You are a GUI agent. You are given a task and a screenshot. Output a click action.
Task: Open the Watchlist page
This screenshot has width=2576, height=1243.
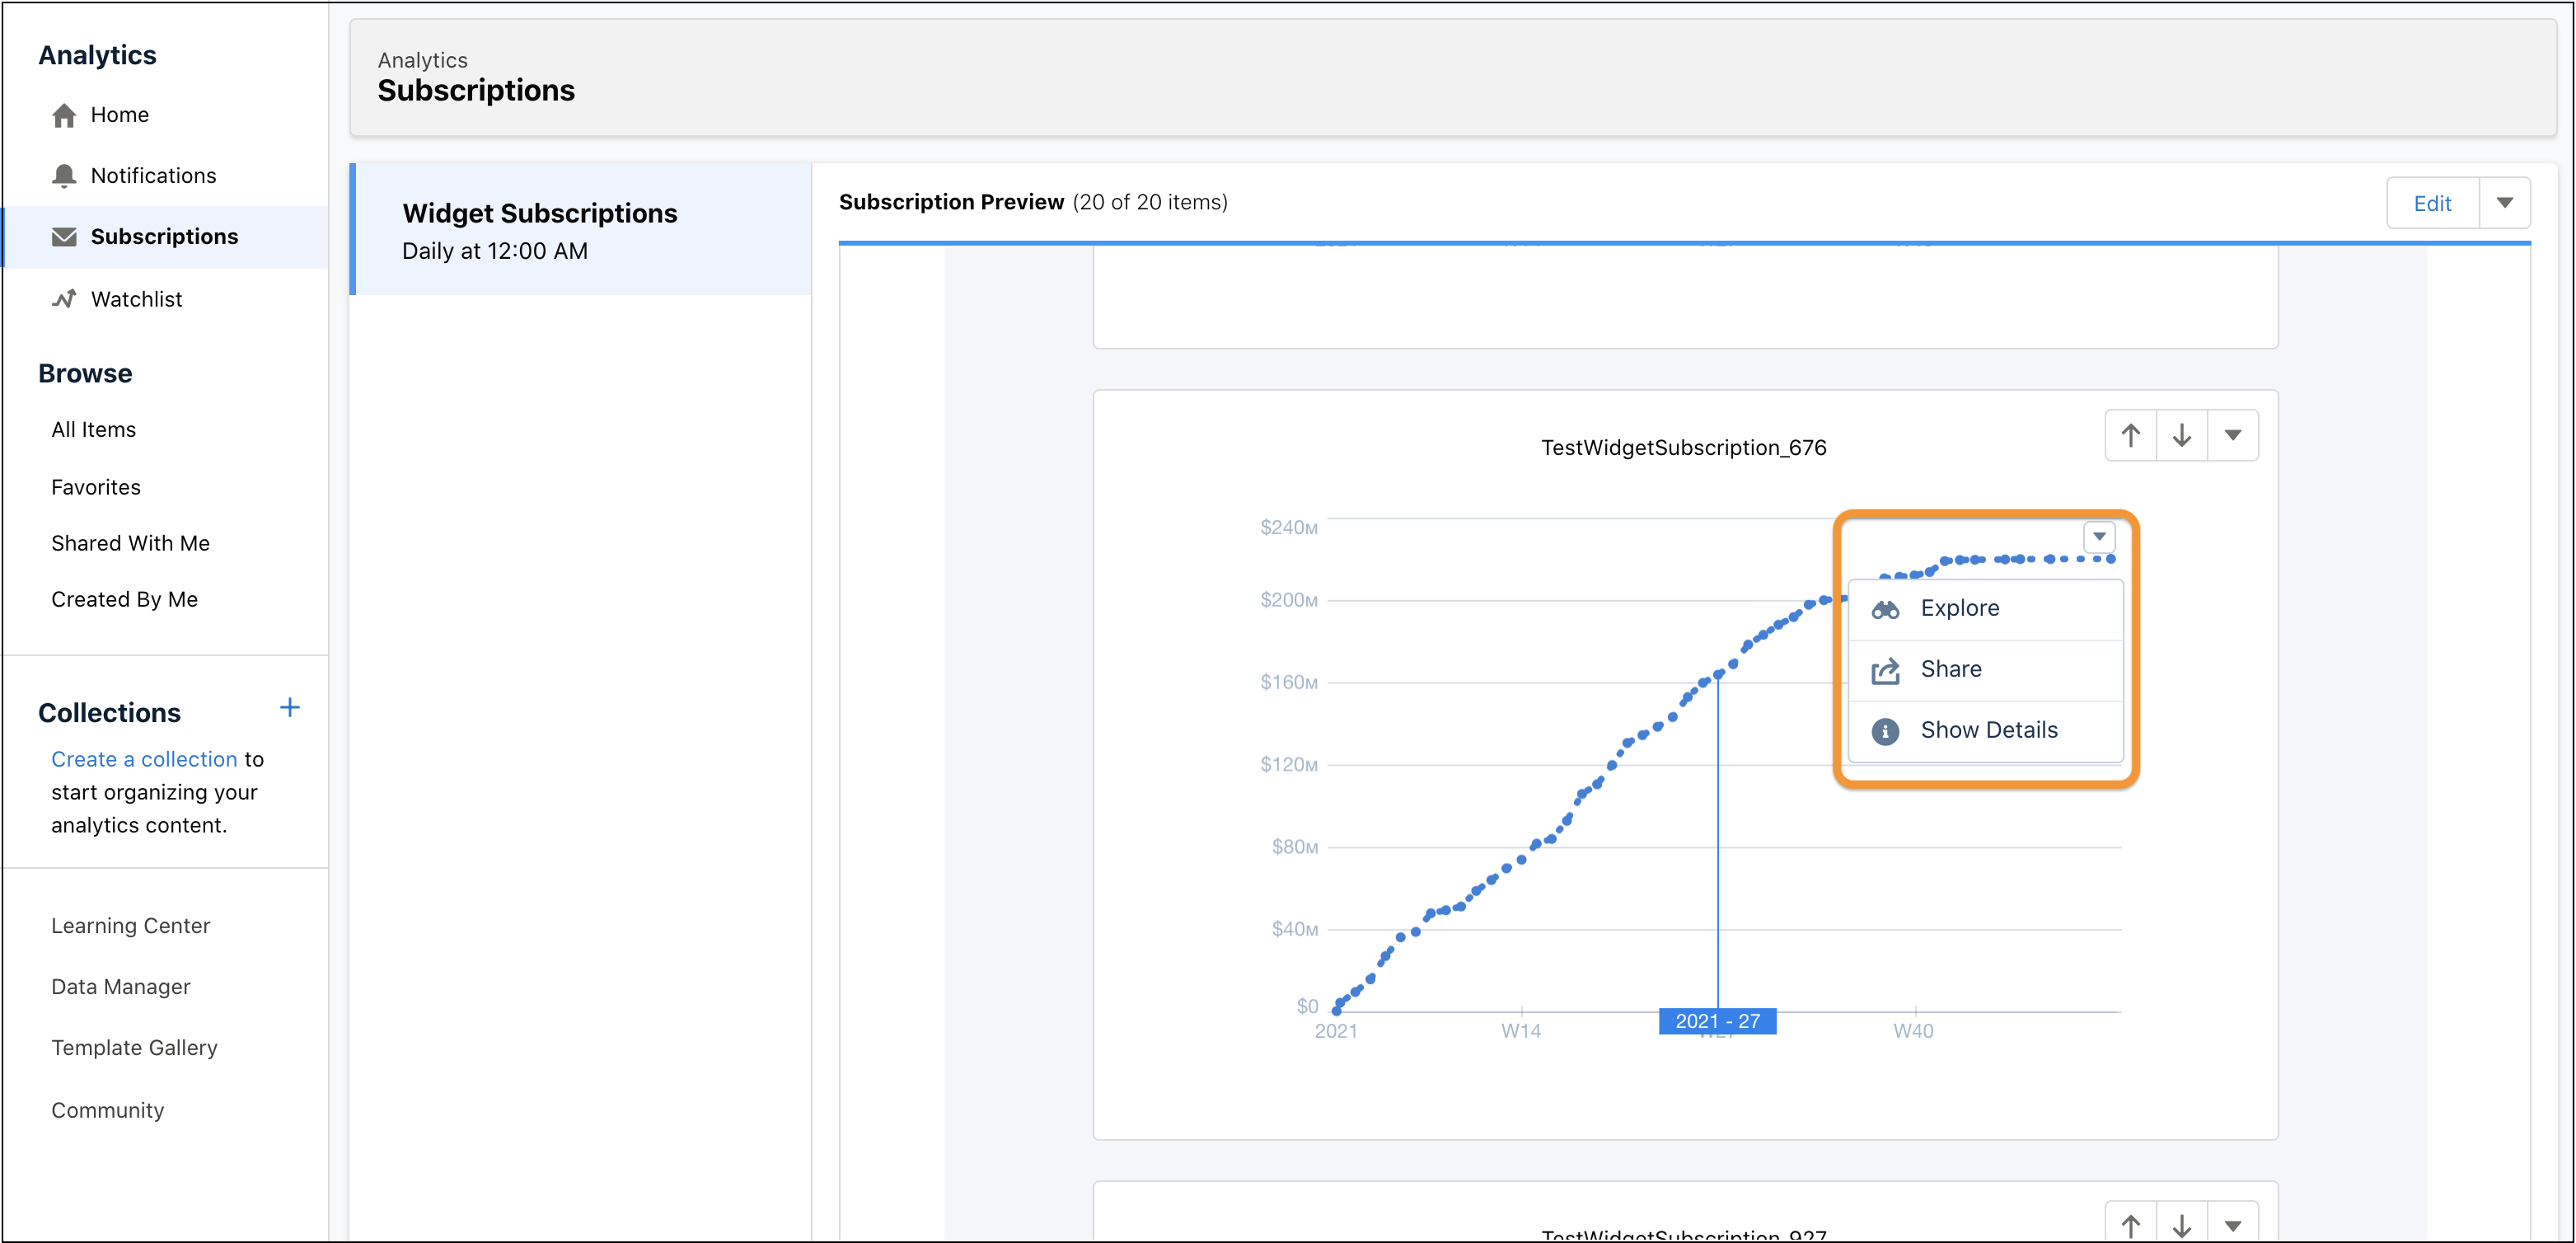(136, 299)
